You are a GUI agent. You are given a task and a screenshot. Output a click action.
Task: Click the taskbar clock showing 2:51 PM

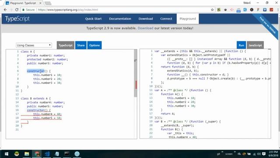coord(273,154)
